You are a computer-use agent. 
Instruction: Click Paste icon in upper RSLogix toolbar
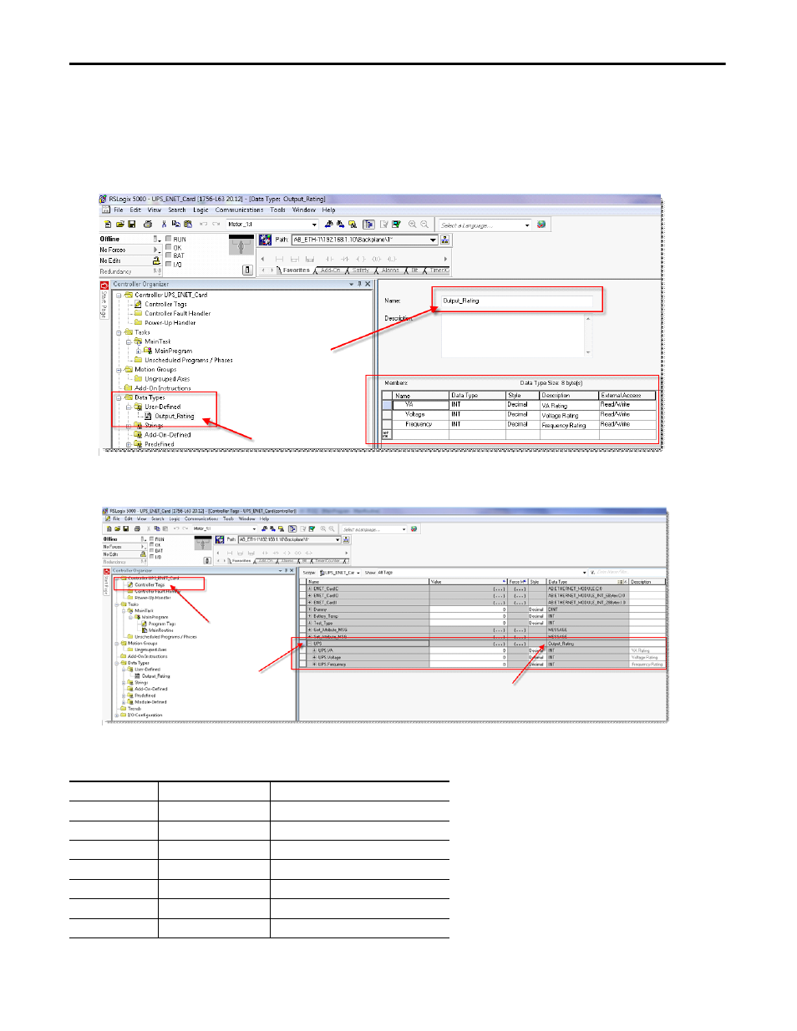(187, 224)
